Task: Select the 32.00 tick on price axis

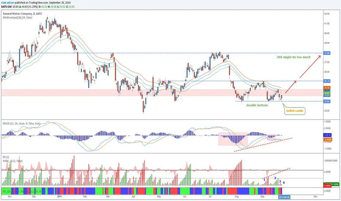Action: click(x=327, y=111)
